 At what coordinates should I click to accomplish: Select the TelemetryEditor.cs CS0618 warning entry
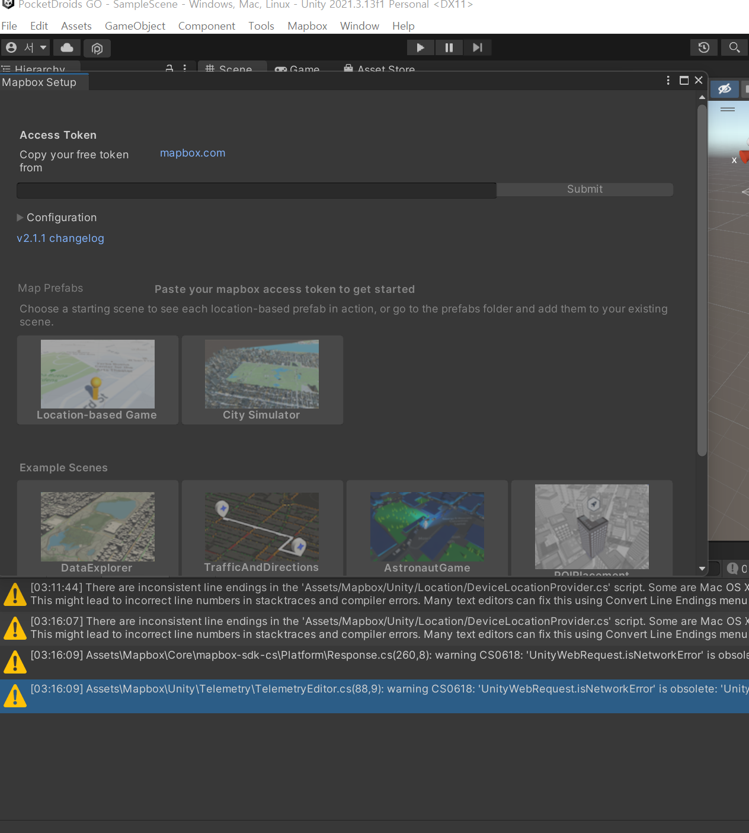click(375, 695)
